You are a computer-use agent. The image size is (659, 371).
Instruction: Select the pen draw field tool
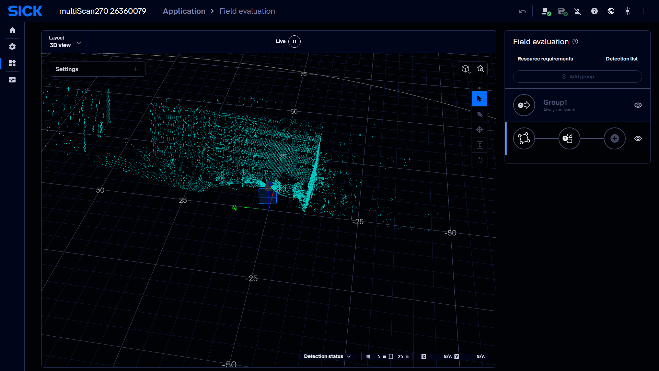point(479,114)
